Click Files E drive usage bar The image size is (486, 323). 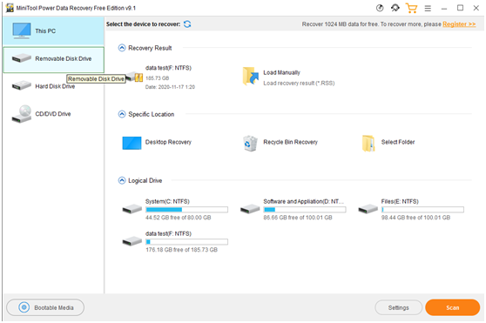(x=422, y=210)
